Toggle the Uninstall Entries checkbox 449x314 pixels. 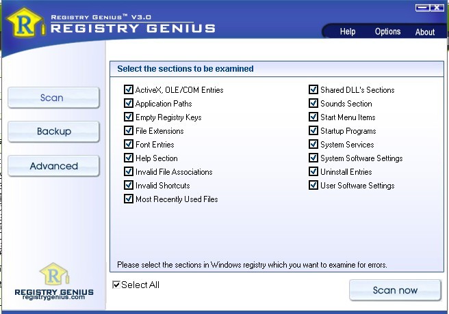click(x=313, y=172)
